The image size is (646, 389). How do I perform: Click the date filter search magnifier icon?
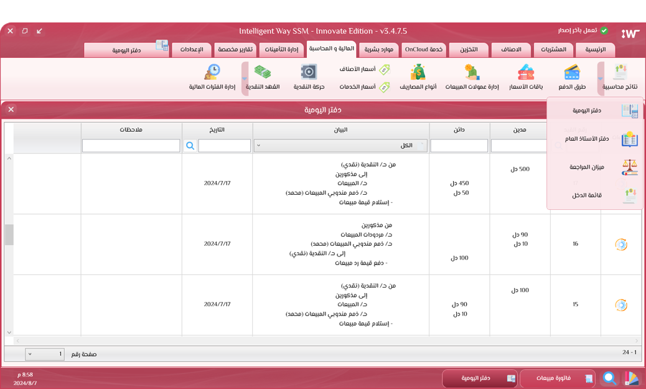coord(190,146)
